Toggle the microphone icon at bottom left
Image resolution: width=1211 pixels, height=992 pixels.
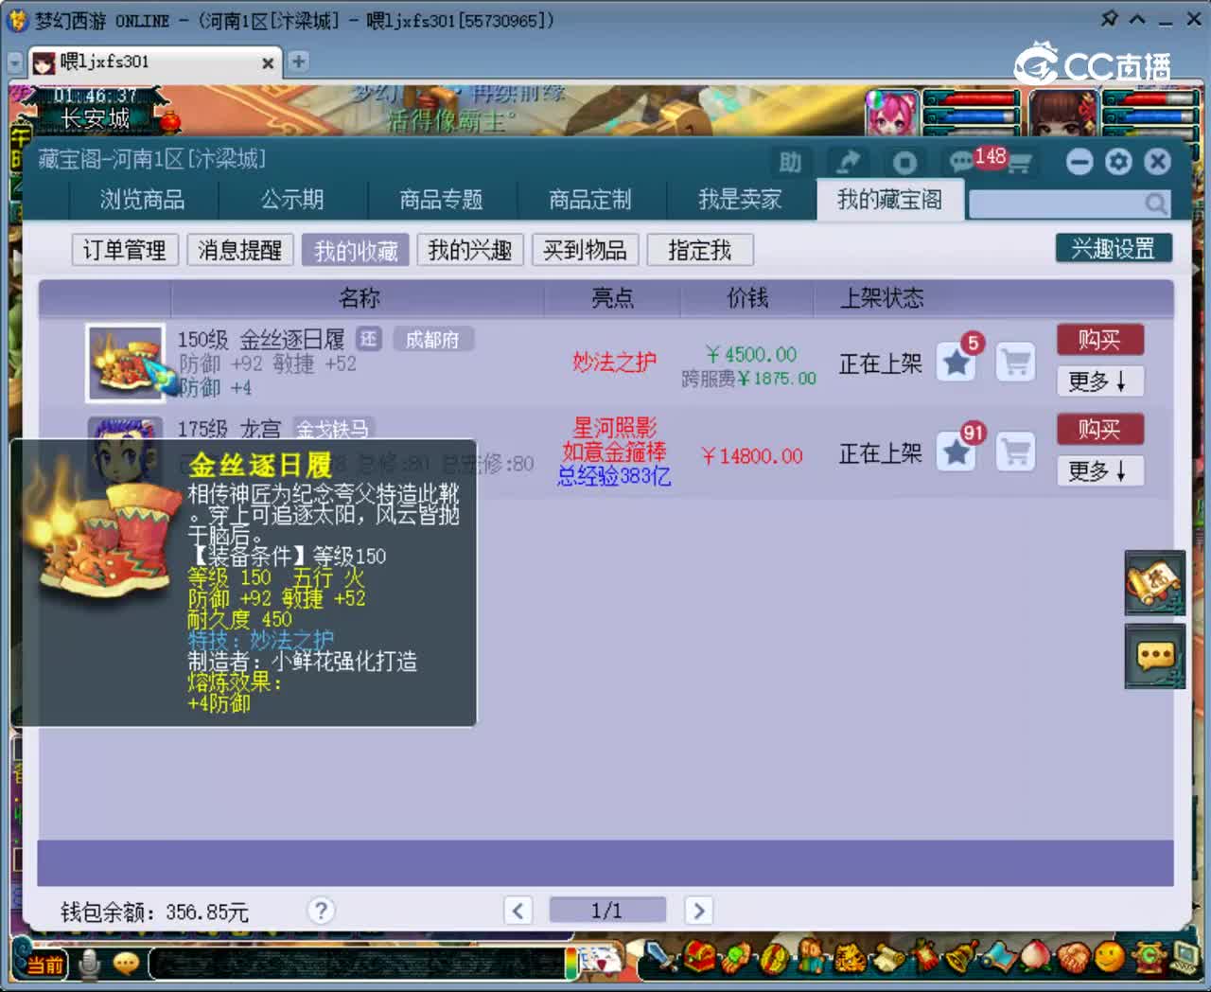(90, 963)
